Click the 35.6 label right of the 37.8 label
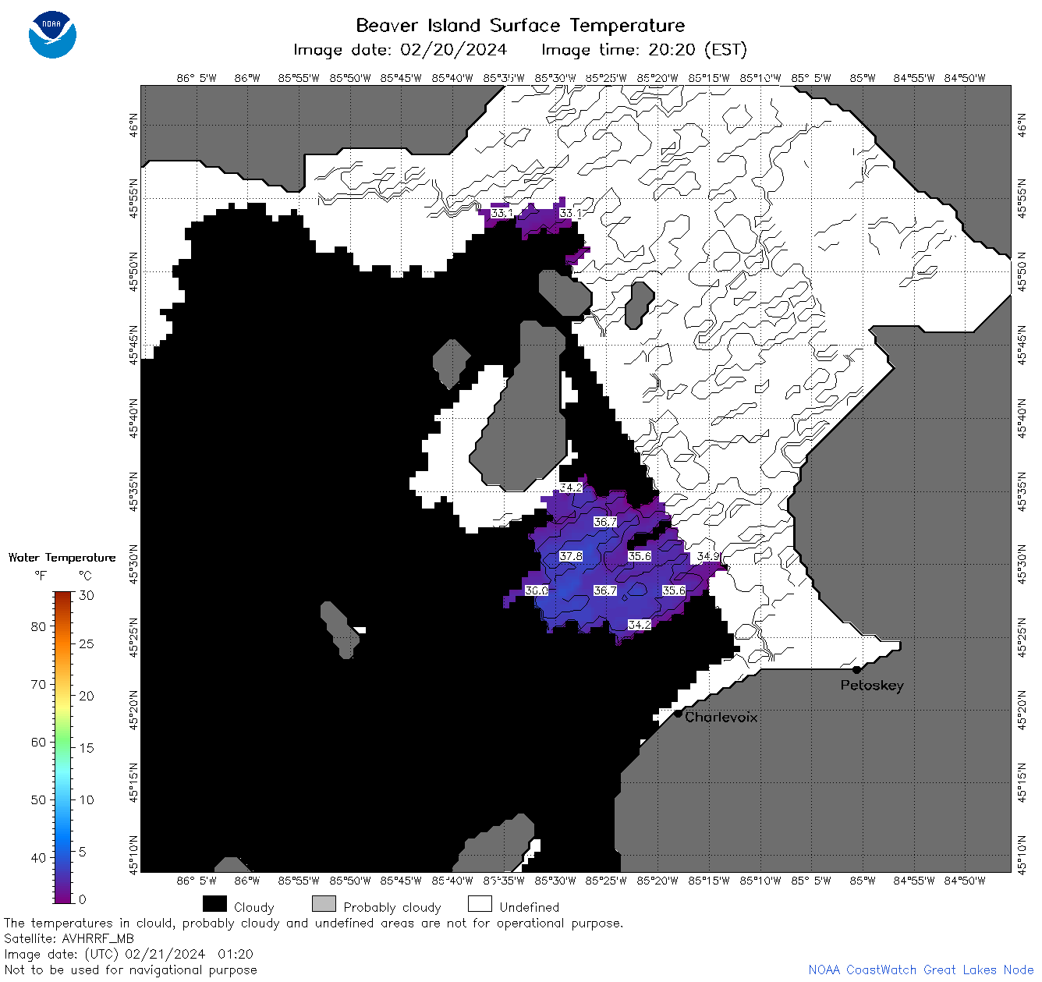Image resolution: width=1042 pixels, height=982 pixels. coord(640,556)
